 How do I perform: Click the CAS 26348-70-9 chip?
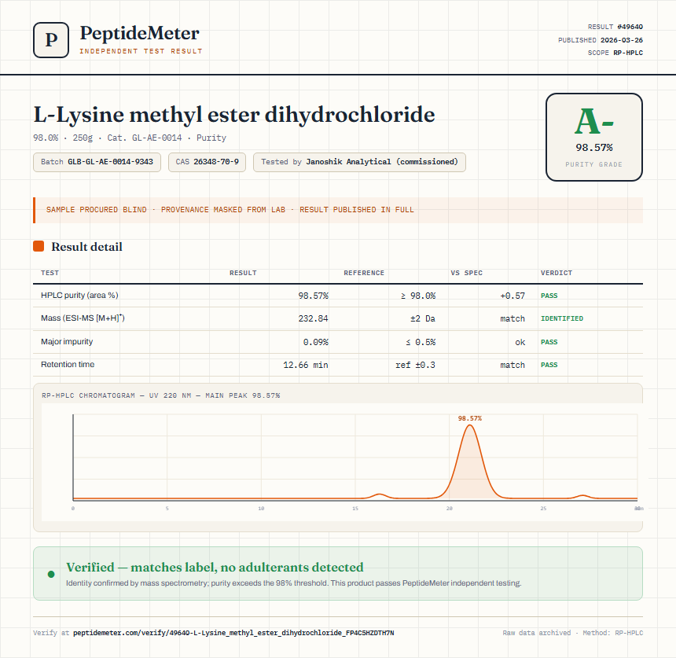pos(207,162)
